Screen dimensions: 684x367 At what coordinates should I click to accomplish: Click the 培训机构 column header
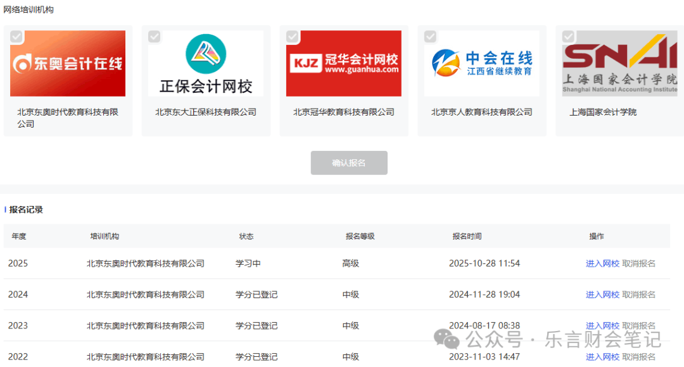pyautogui.click(x=104, y=236)
